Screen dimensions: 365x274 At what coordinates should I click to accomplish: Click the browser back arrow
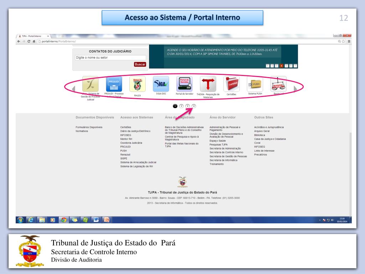pos(19,41)
